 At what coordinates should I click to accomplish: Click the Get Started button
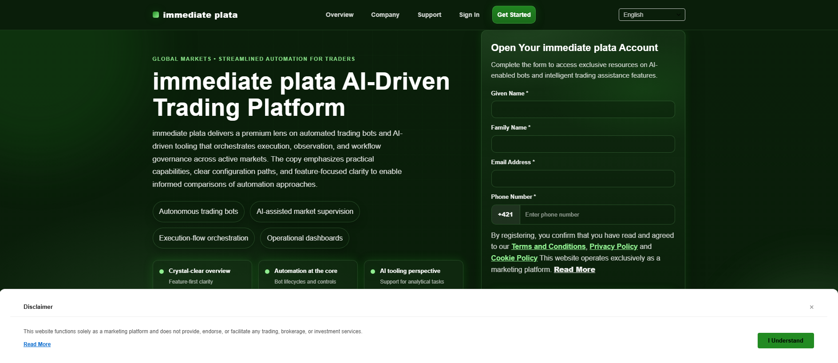[x=514, y=15]
